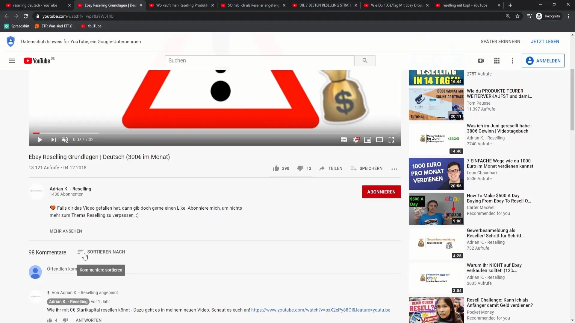Reload the page
This screenshot has width=575, height=323.
point(26,16)
